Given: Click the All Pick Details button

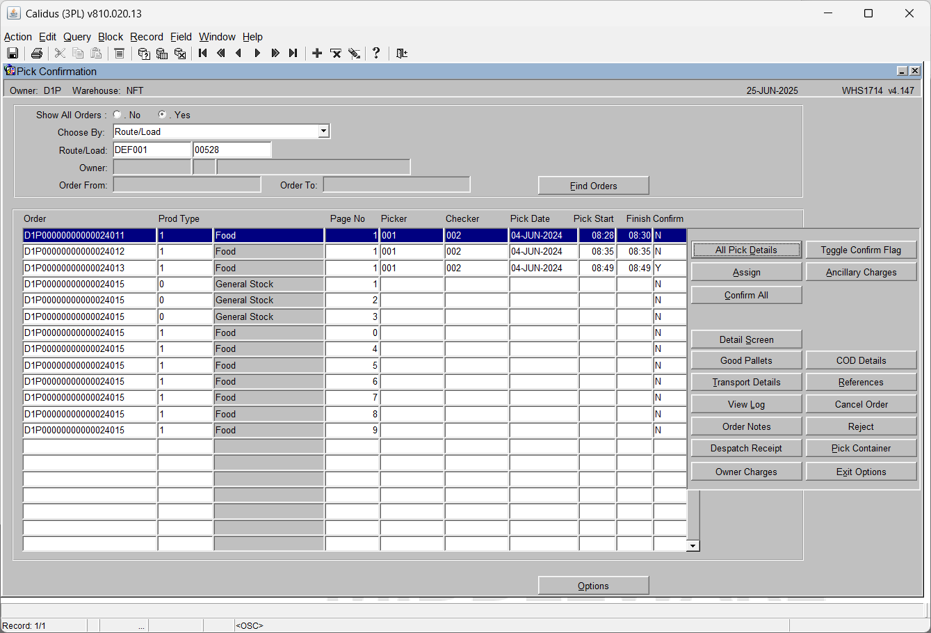Looking at the screenshot, I should 747,250.
